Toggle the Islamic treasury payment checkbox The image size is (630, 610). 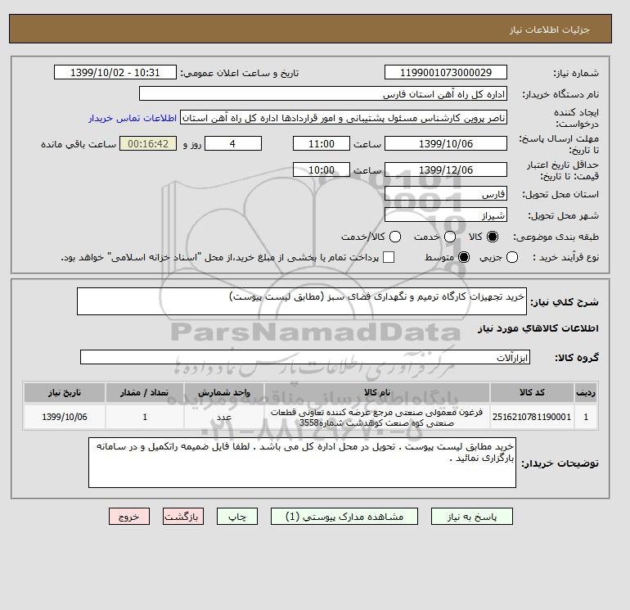pyautogui.click(x=389, y=257)
